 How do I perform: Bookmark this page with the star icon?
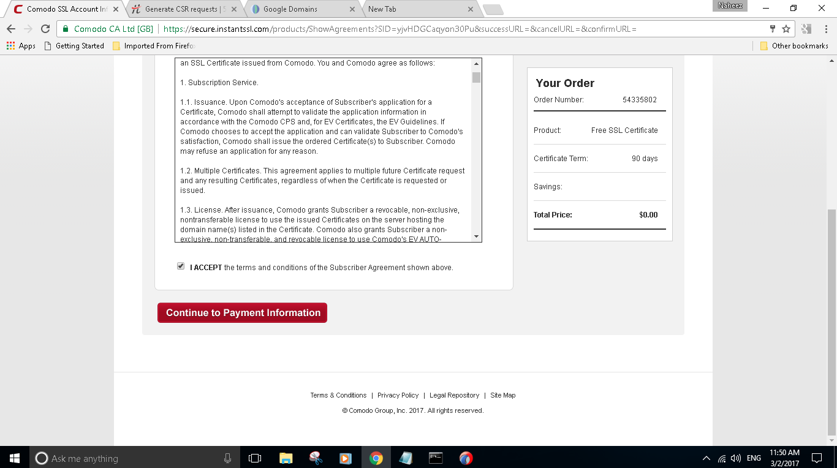(x=786, y=29)
